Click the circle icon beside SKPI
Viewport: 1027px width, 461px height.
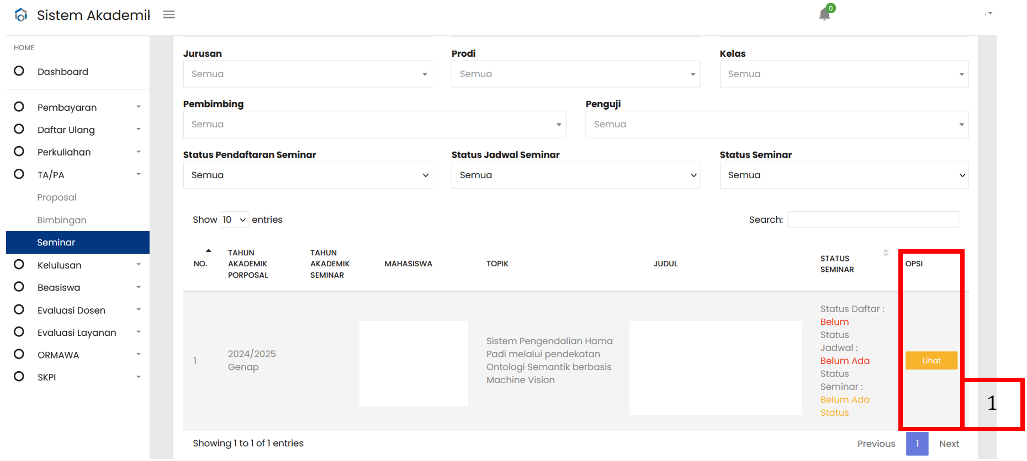[19, 377]
